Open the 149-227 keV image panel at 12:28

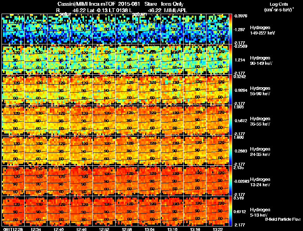(x=13, y=29)
